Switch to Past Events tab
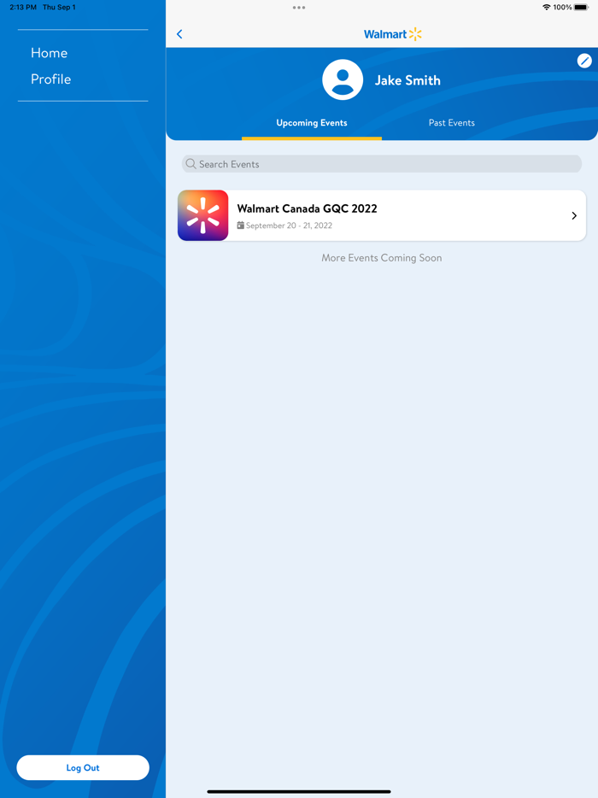Viewport: 598px width, 798px height. pyautogui.click(x=451, y=123)
